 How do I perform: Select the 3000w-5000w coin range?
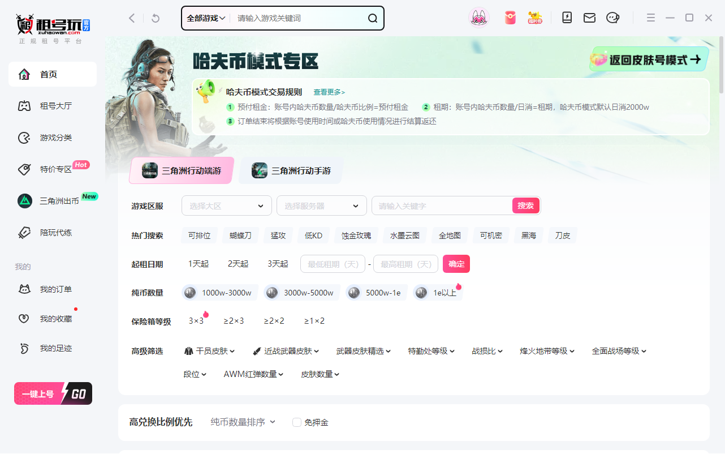[x=302, y=293]
